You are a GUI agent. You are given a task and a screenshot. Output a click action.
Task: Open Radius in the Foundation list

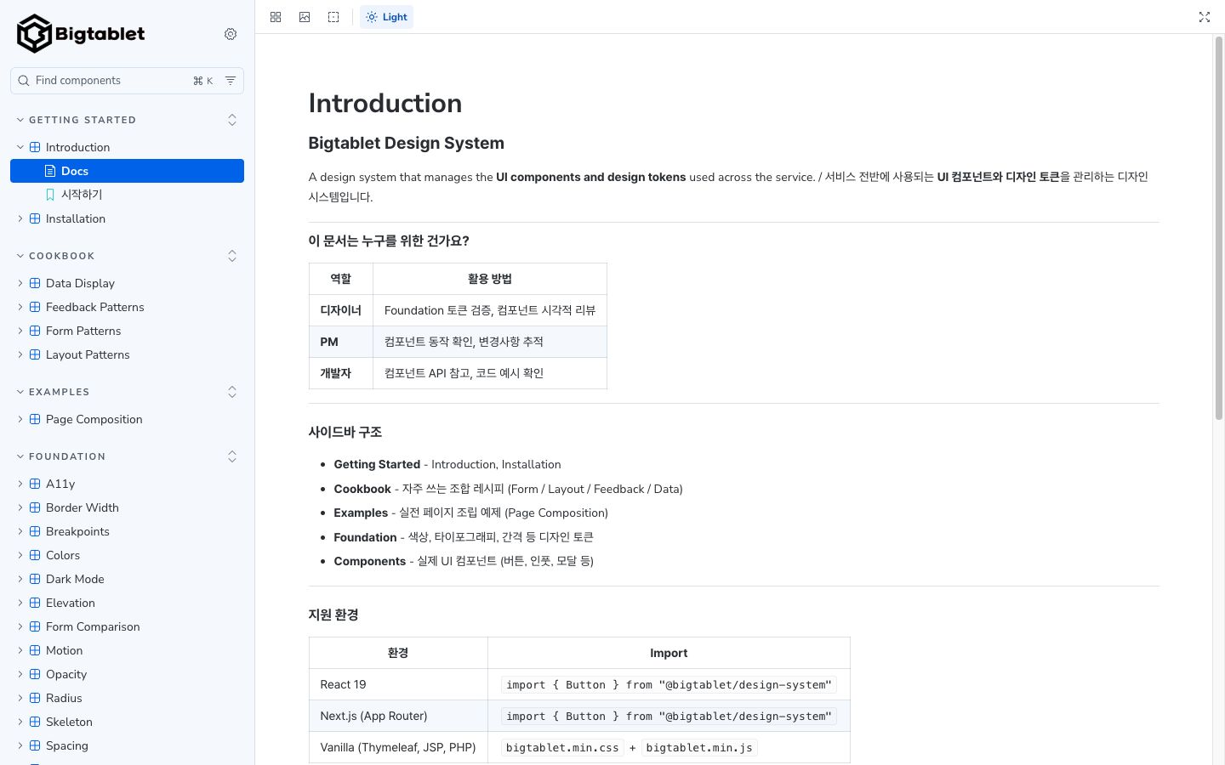click(128, 698)
